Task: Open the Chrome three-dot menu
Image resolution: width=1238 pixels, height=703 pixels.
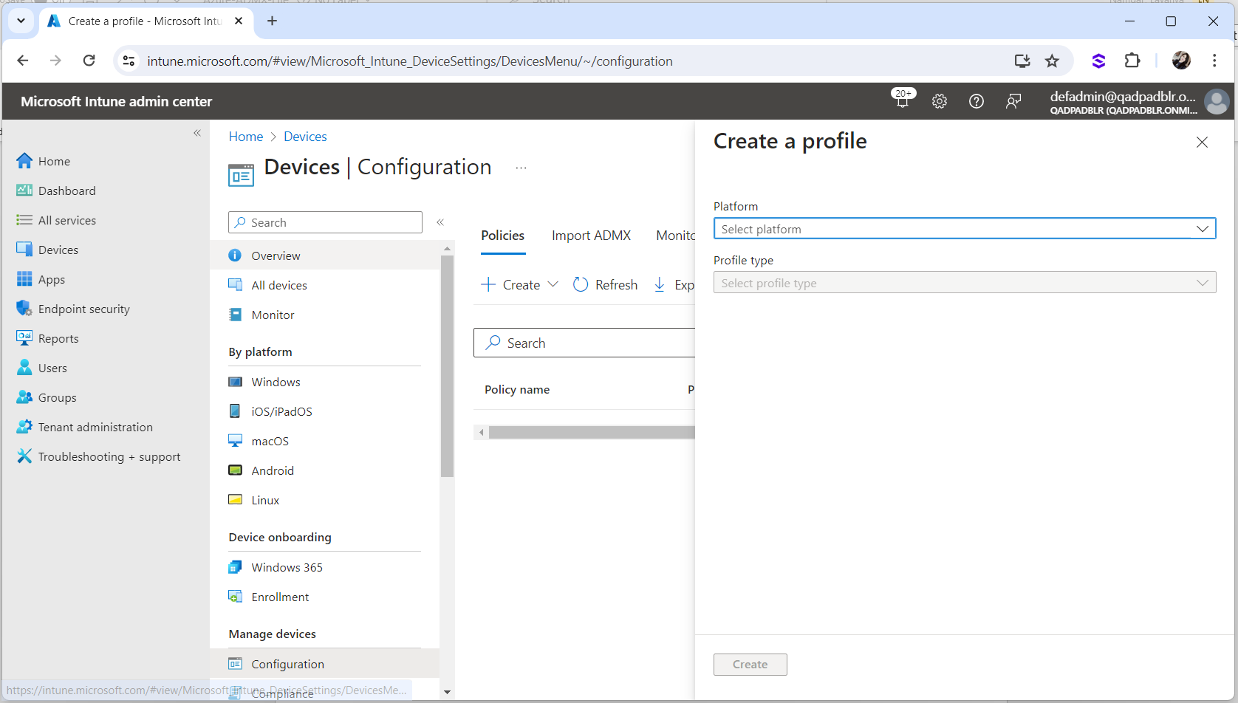Action: [1214, 61]
